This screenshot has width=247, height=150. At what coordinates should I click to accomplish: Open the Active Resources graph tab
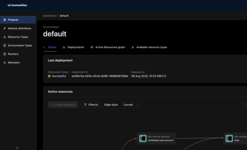click(x=108, y=47)
